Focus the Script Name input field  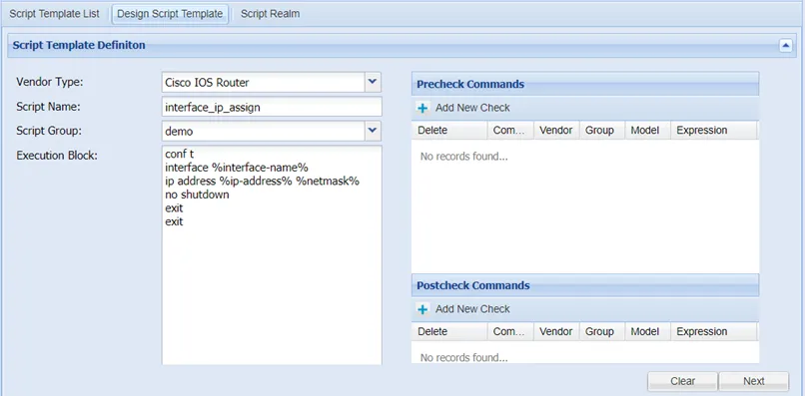click(x=272, y=107)
